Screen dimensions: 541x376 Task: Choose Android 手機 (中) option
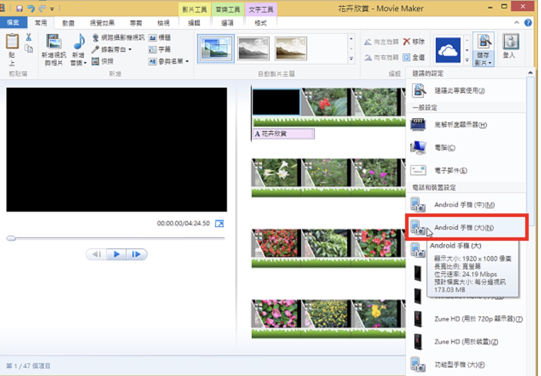click(x=466, y=205)
